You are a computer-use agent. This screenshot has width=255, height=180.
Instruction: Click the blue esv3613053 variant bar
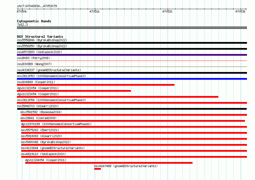click(x=132, y=79)
